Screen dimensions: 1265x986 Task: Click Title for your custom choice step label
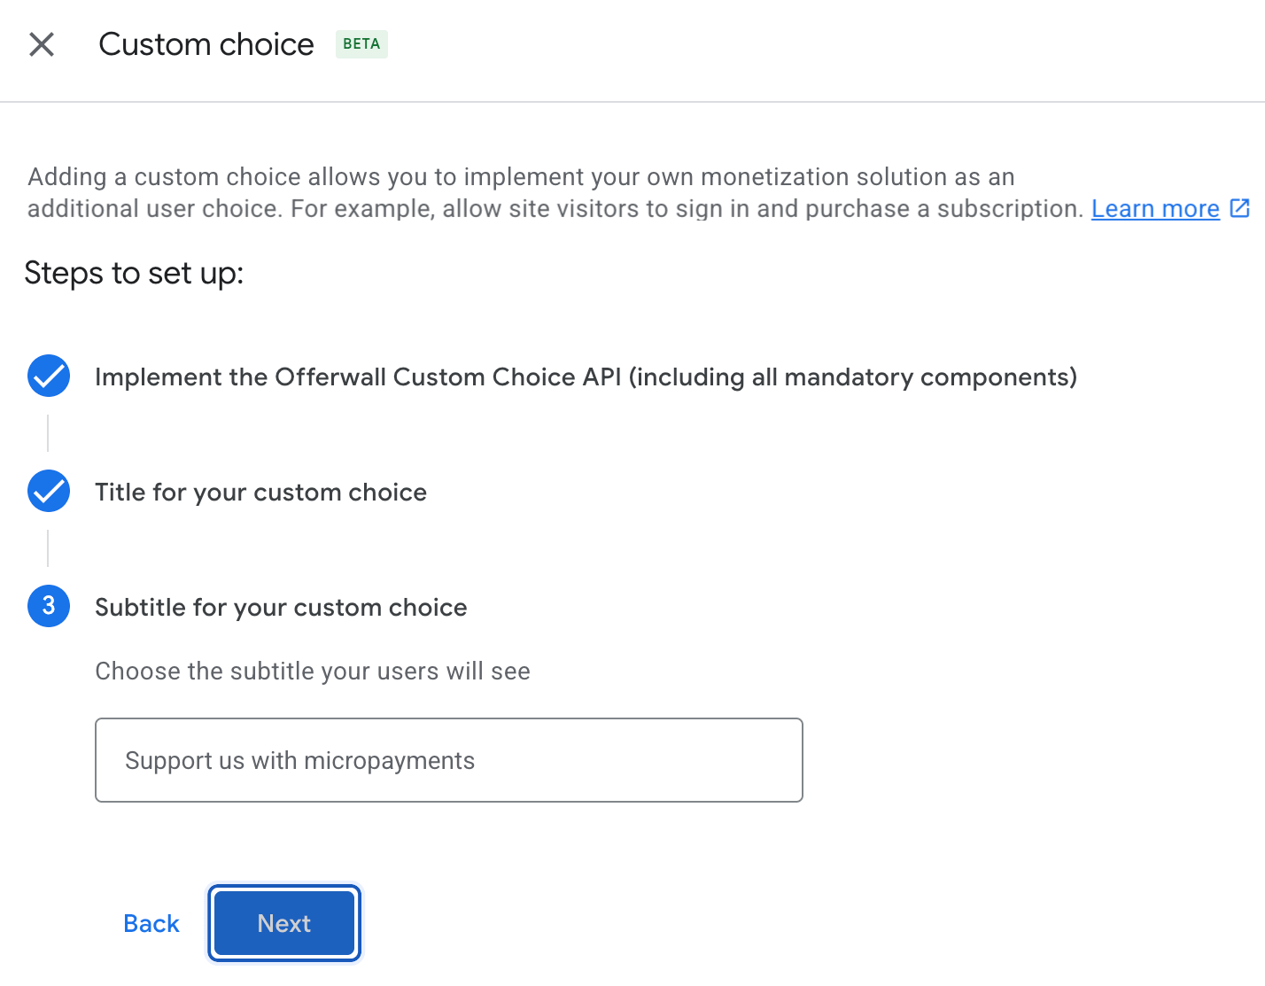tap(260, 492)
